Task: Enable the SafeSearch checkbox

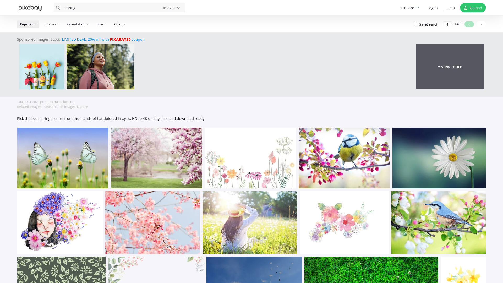Action: [415, 24]
